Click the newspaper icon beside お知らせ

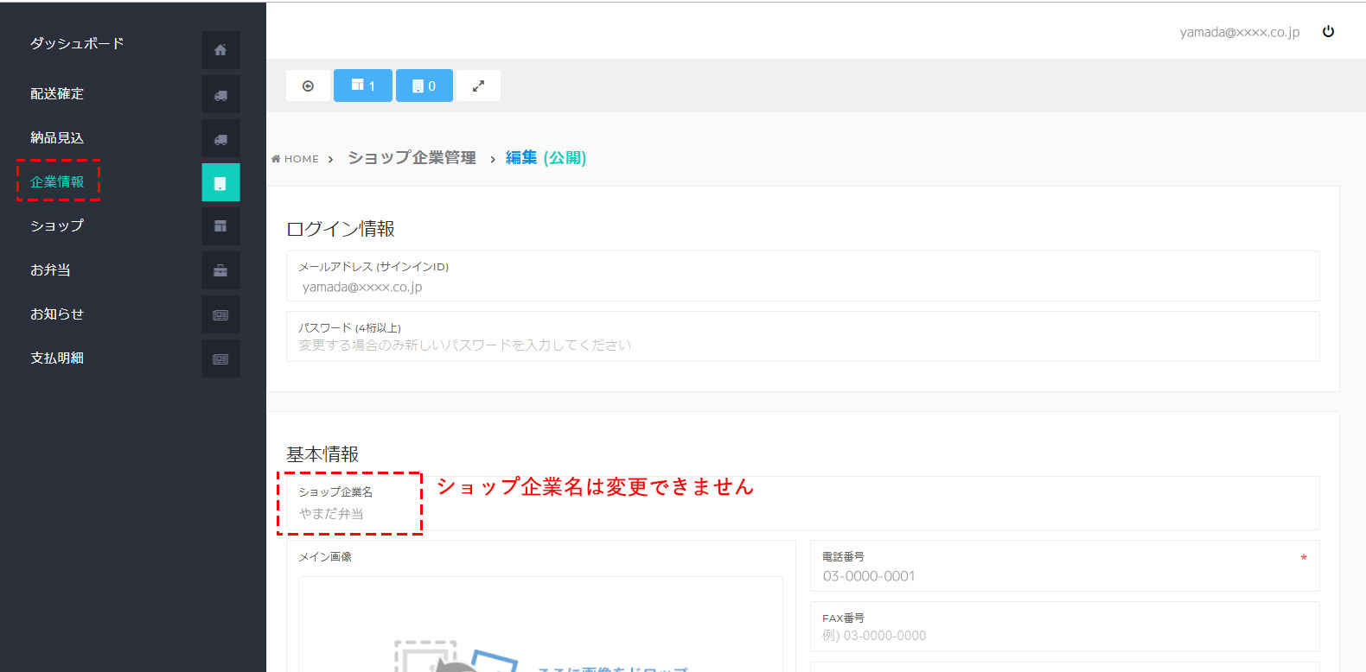tap(220, 315)
